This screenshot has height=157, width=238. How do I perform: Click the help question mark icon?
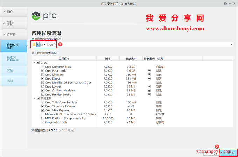click(225, 3)
